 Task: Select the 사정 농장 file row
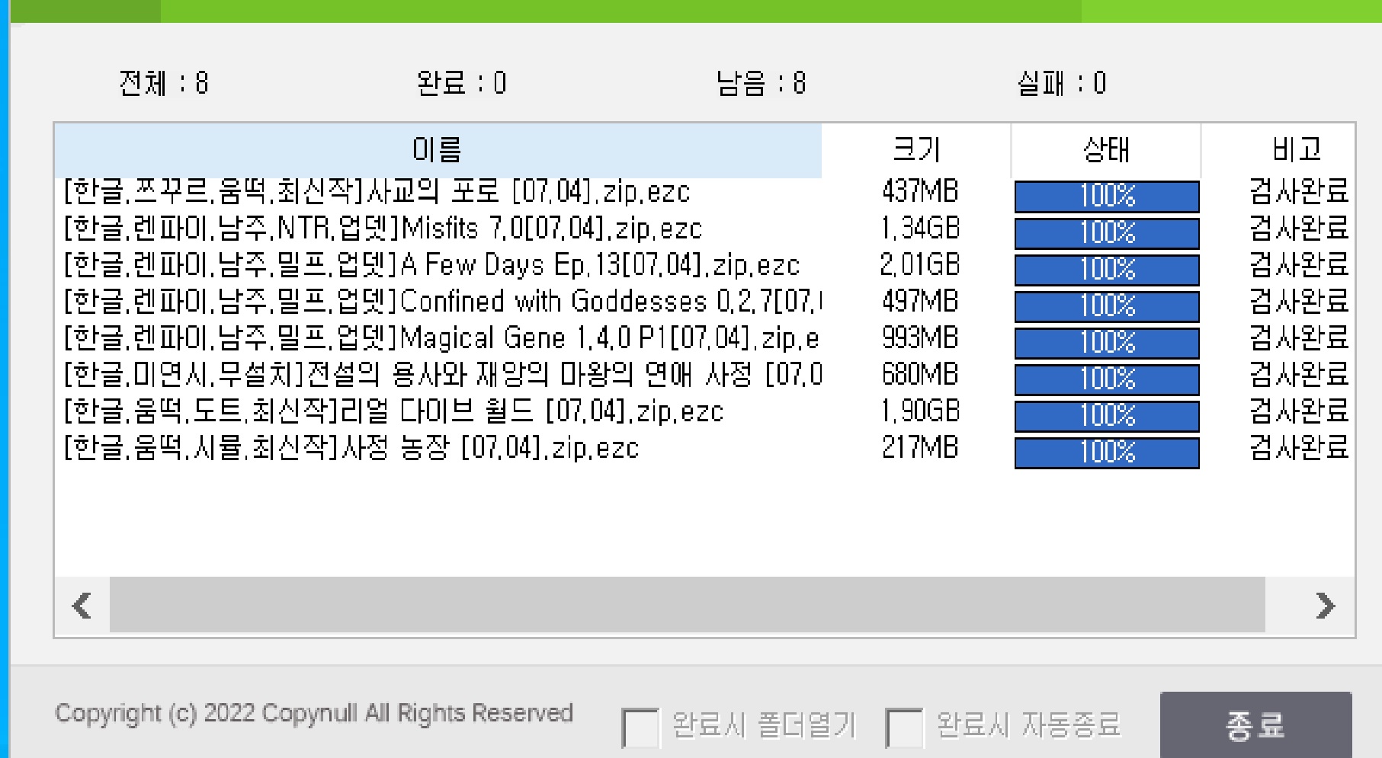(x=351, y=448)
